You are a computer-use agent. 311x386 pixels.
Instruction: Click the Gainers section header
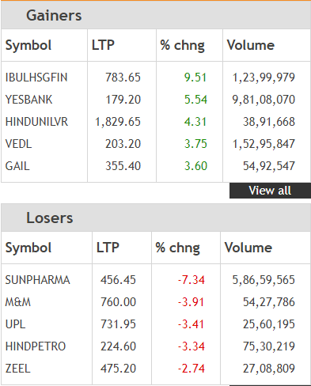[54, 15]
